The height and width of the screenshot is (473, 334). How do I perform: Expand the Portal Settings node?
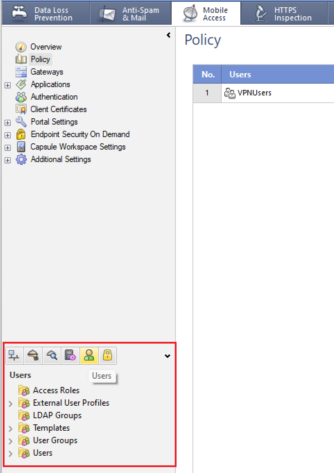pyautogui.click(x=8, y=123)
